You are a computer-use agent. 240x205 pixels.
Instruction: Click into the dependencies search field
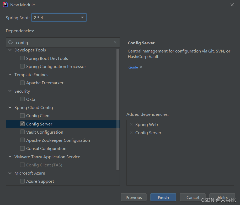tap(63, 43)
